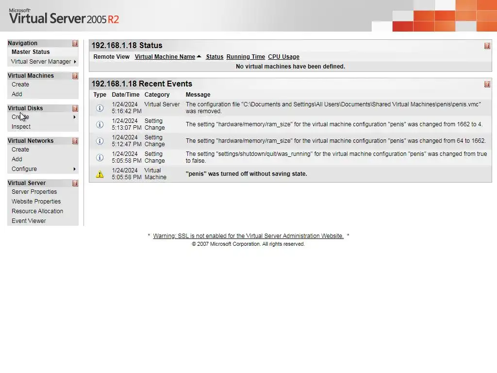Viewport: 497px width, 373px height.
Task: Select Add under Virtual Machines
Action: coord(17,94)
